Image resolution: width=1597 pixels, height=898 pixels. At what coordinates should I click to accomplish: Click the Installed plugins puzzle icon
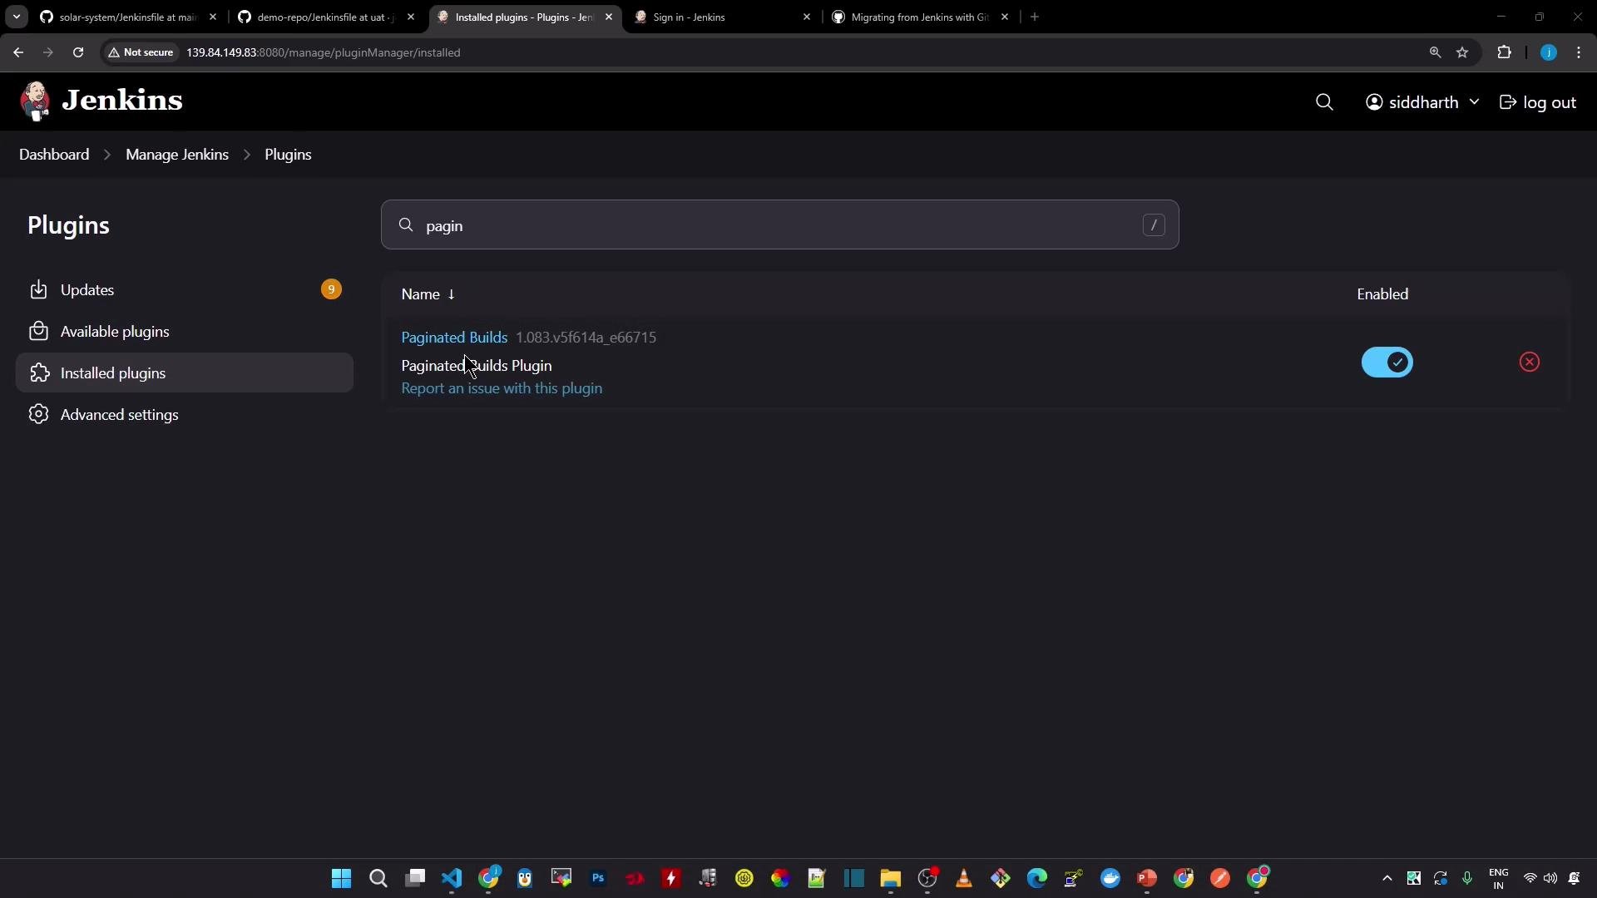coord(38,373)
